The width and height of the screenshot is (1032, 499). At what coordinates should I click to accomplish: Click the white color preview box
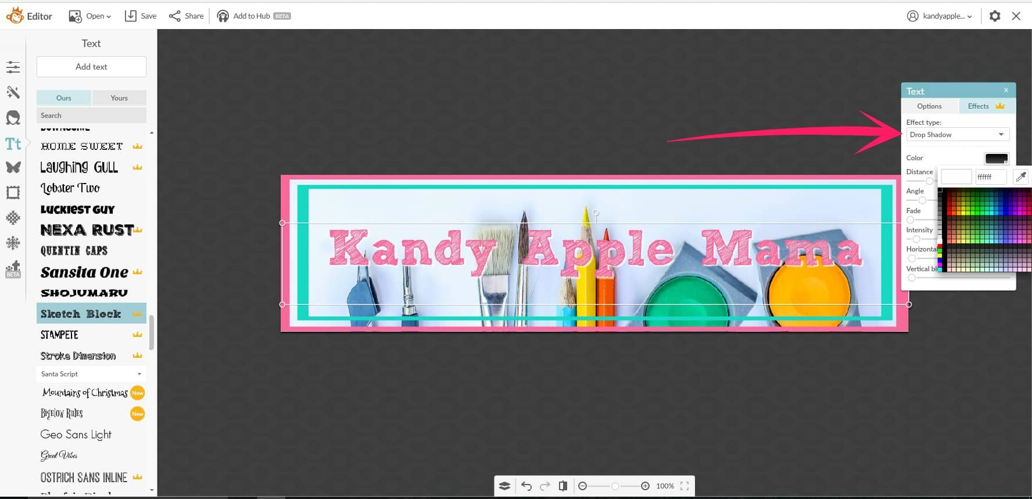[956, 177]
